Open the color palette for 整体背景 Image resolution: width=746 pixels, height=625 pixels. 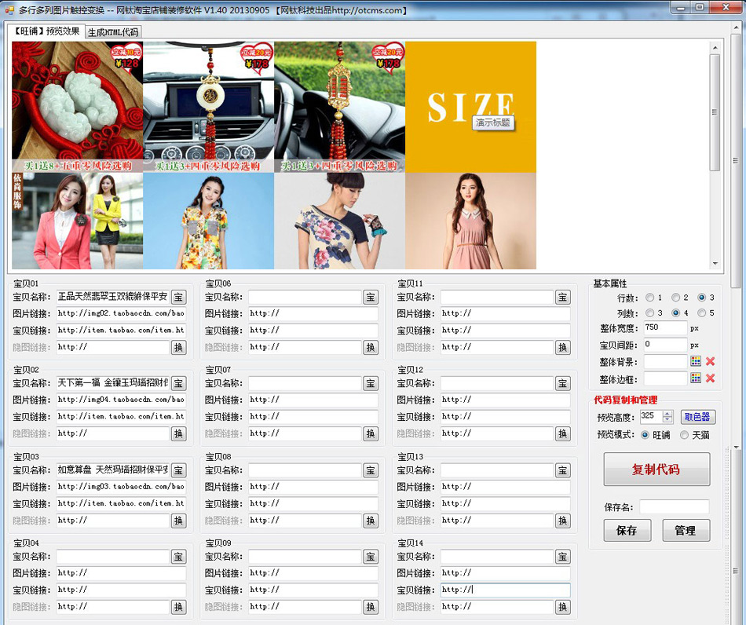[697, 362]
